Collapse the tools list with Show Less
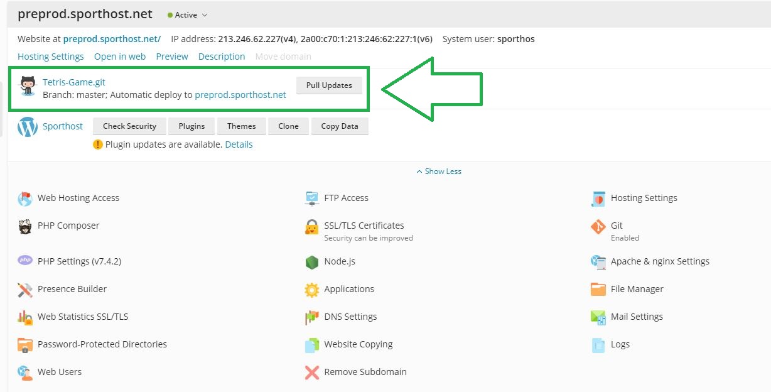771x392 pixels. 439,171
